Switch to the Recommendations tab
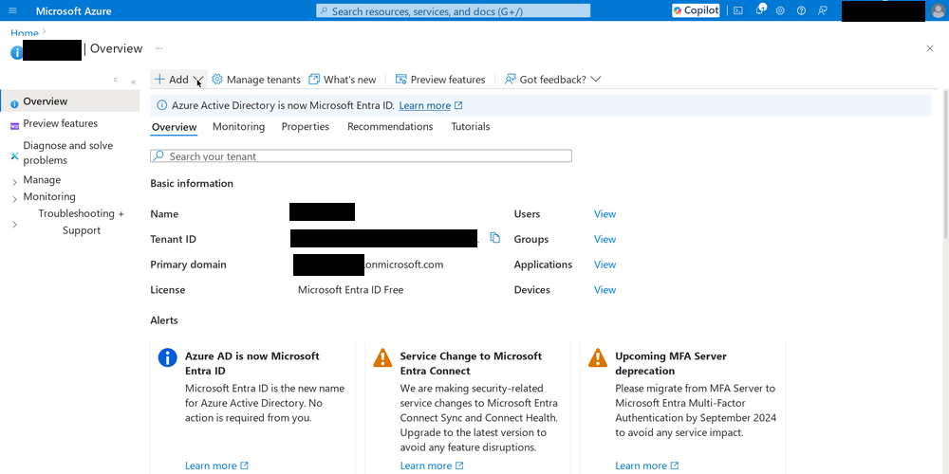Viewport: 949px width, 474px height. point(390,126)
